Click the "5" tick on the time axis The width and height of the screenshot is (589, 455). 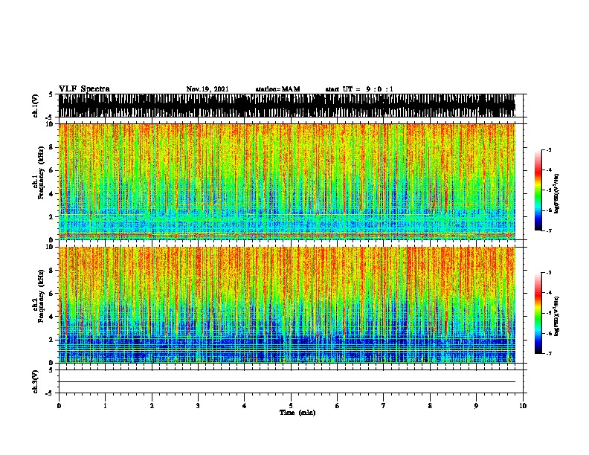(291, 406)
